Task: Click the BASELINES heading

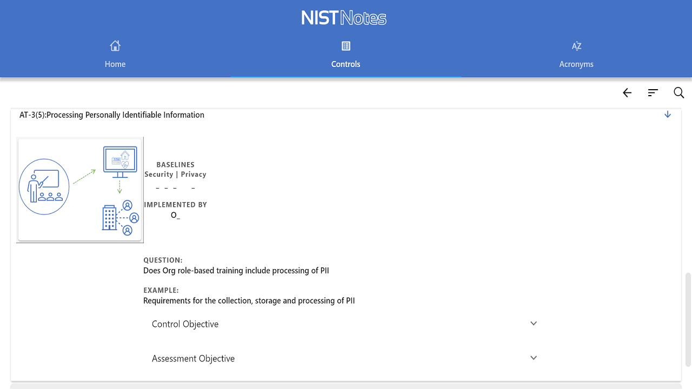Action: (x=175, y=165)
